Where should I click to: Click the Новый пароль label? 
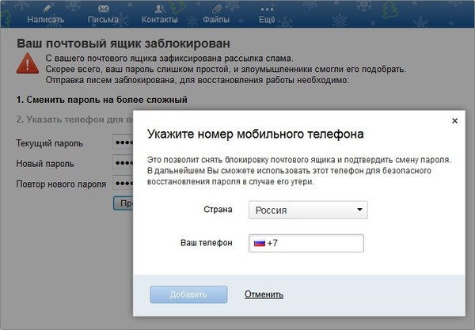pyautogui.click(x=45, y=164)
